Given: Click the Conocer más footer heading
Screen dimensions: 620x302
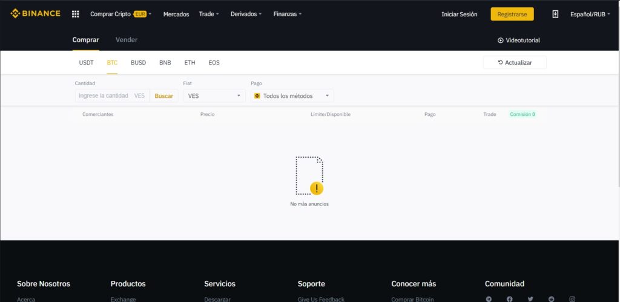Looking at the screenshot, I should click(414, 284).
